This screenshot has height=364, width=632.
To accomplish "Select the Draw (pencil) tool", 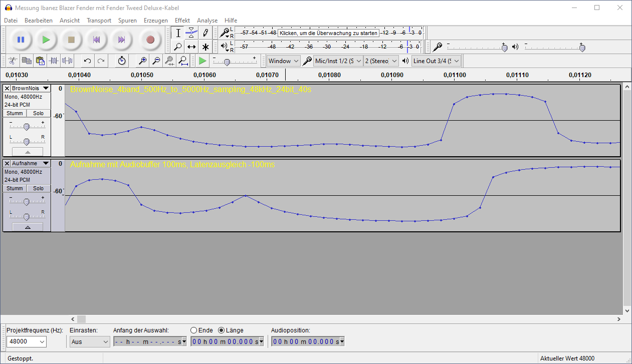I will 205,33.
